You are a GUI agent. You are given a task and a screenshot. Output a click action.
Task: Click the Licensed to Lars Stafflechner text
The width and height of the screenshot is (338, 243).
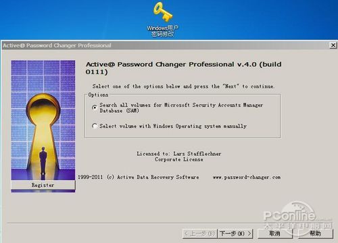coord(179,154)
